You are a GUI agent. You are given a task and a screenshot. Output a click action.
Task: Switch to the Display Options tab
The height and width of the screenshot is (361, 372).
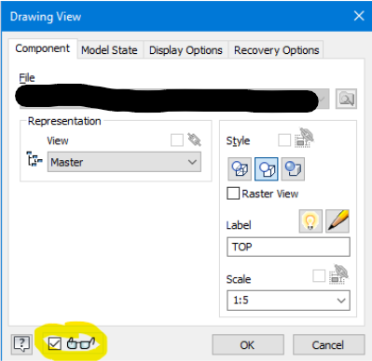point(186,50)
